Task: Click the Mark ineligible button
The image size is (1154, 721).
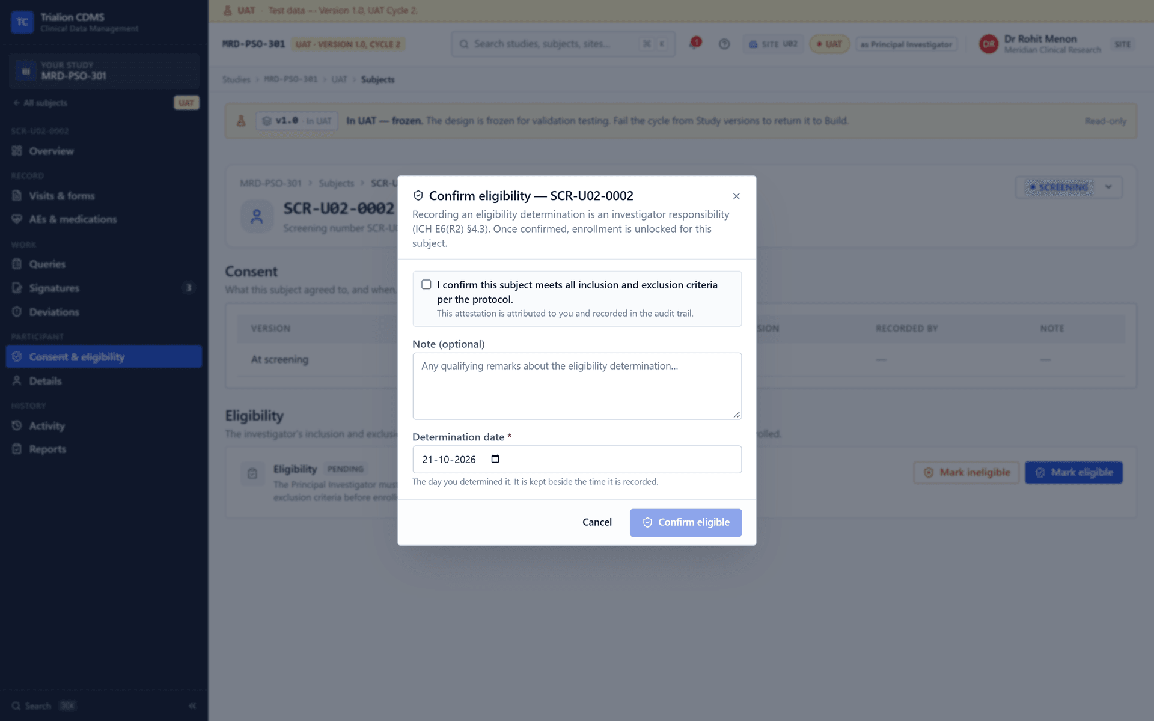Action: coord(966,472)
